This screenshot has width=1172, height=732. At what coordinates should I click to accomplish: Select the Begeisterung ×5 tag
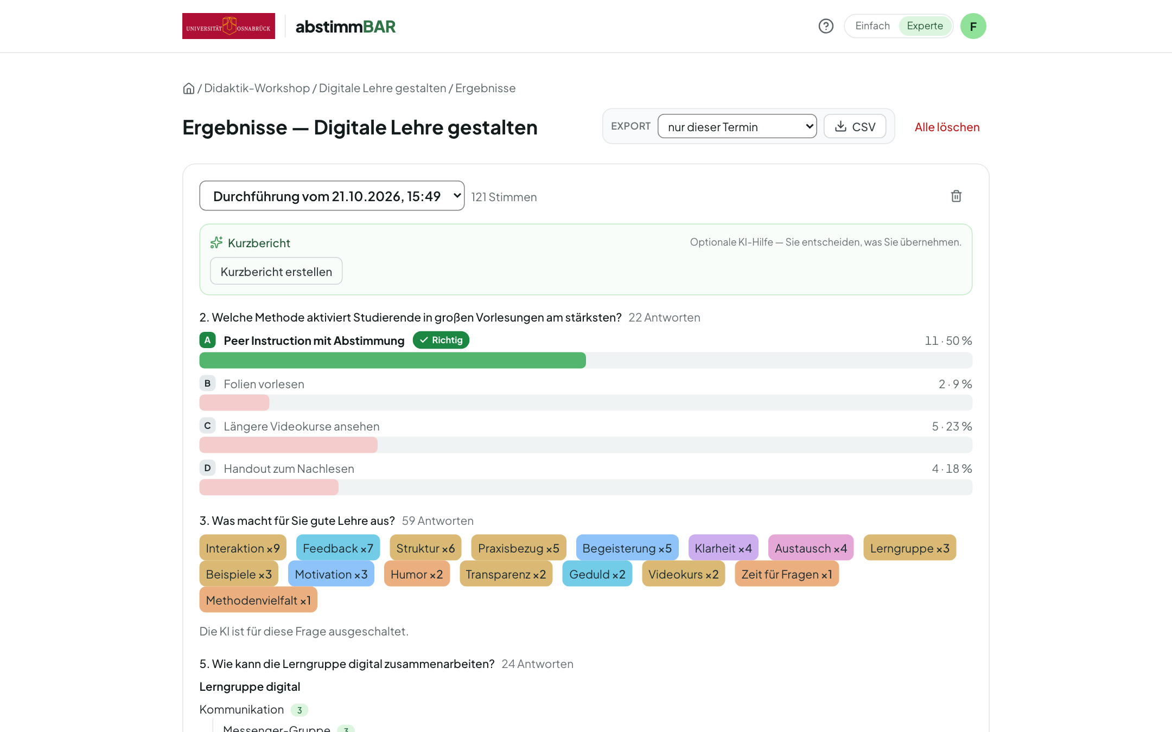coord(627,548)
